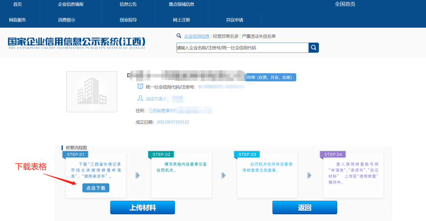Open 重点领域信息 in navigation bar

pyautogui.click(x=181, y=4)
